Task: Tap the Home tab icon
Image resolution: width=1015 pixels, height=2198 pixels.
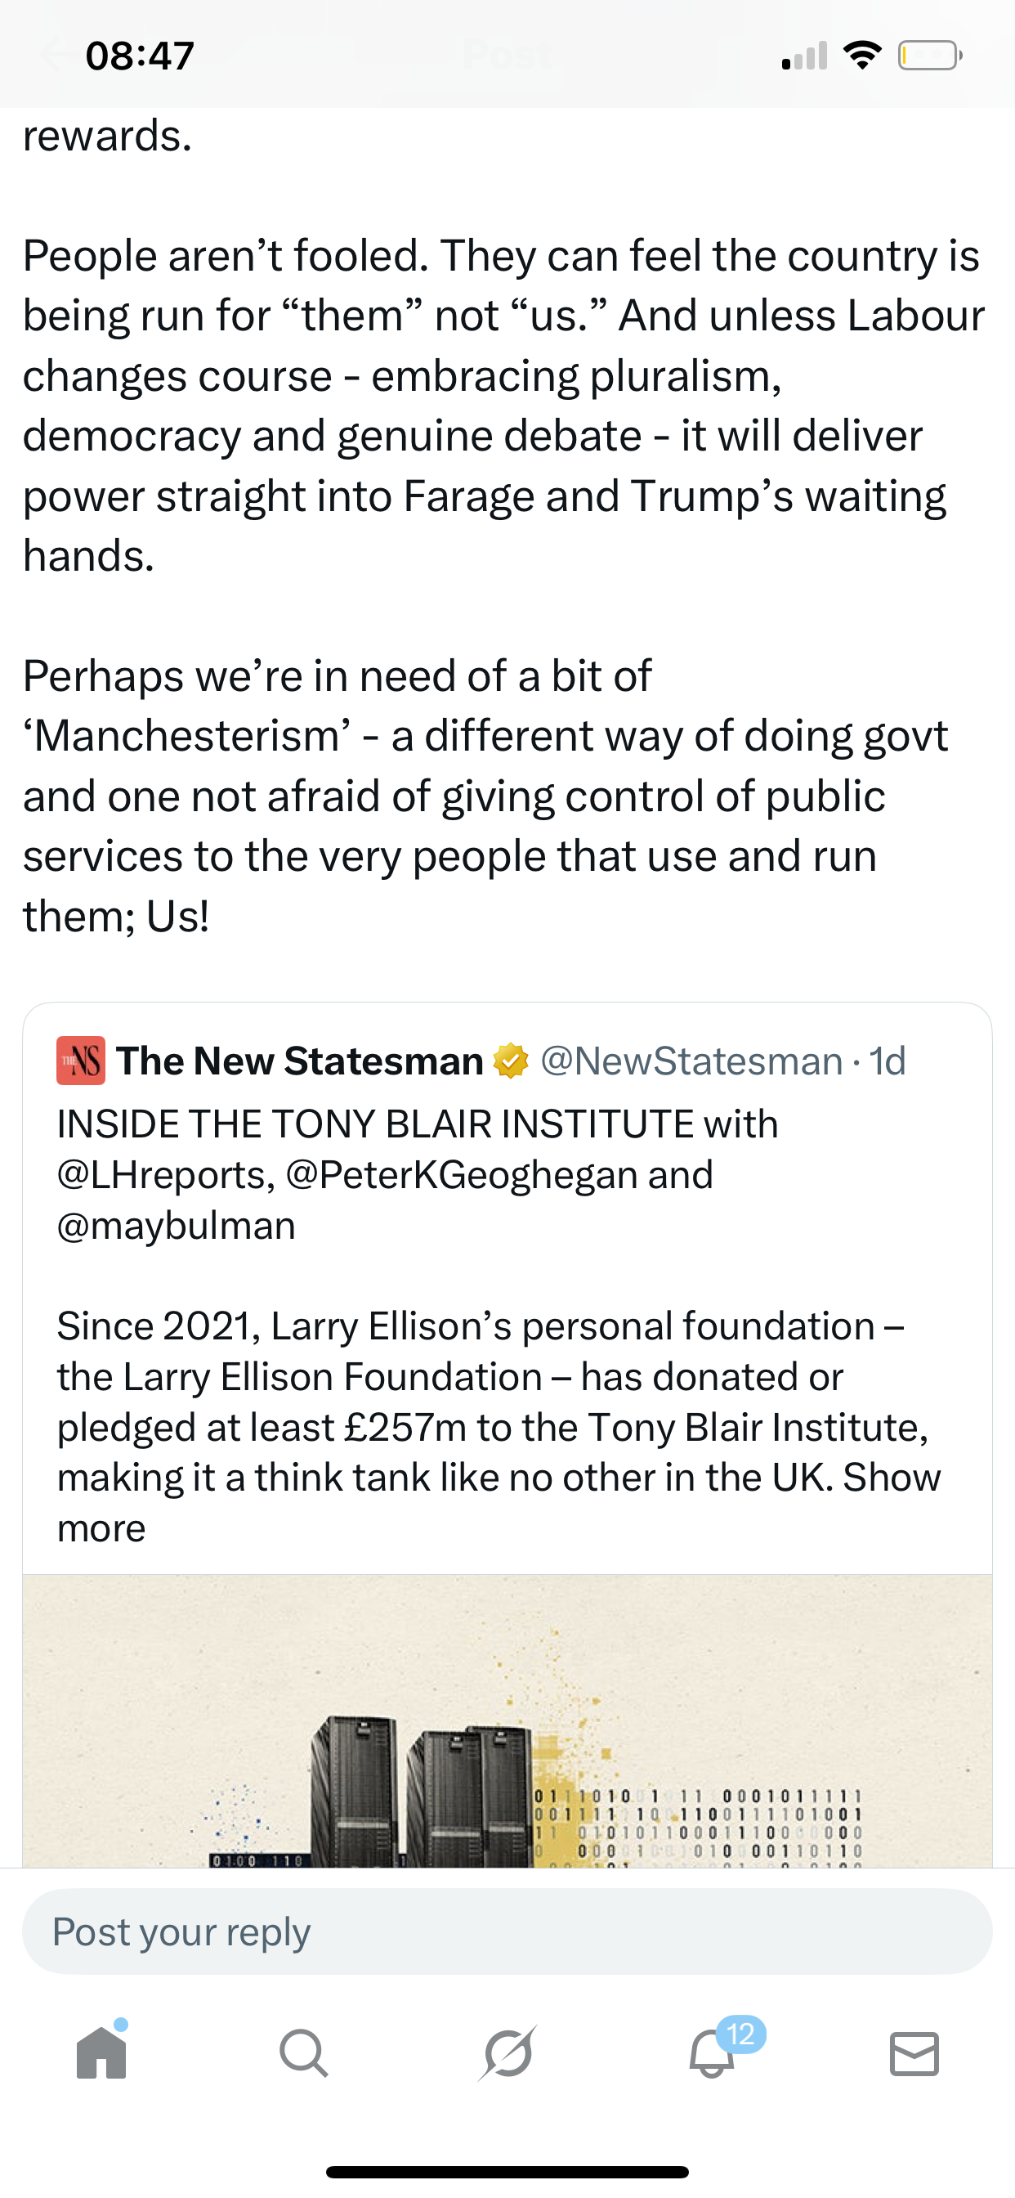Action: pos(101,2053)
